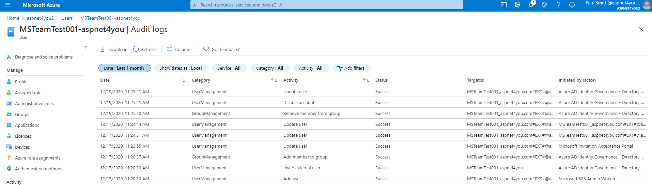This screenshot has height=185, width=652.
Task: Open Directory and subscription filter icon
Action: tap(517, 5)
